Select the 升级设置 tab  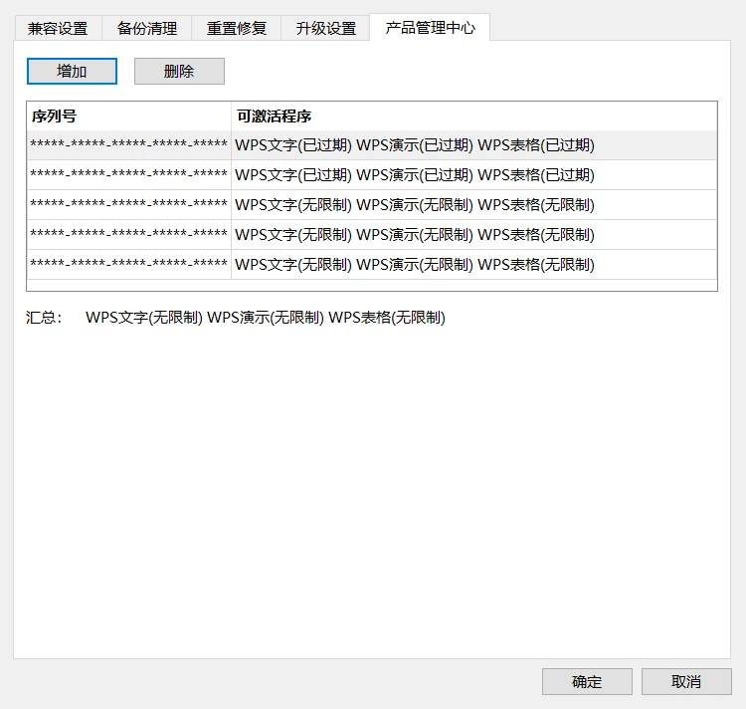tap(325, 29)
